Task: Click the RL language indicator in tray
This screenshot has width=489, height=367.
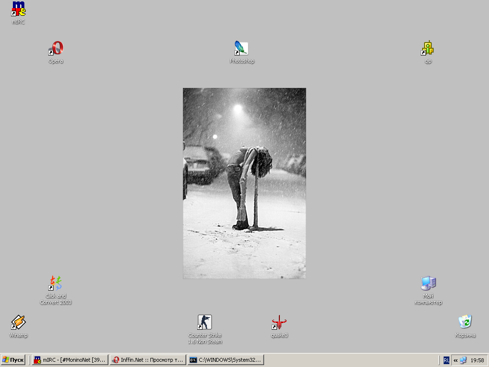Action: 446,360
